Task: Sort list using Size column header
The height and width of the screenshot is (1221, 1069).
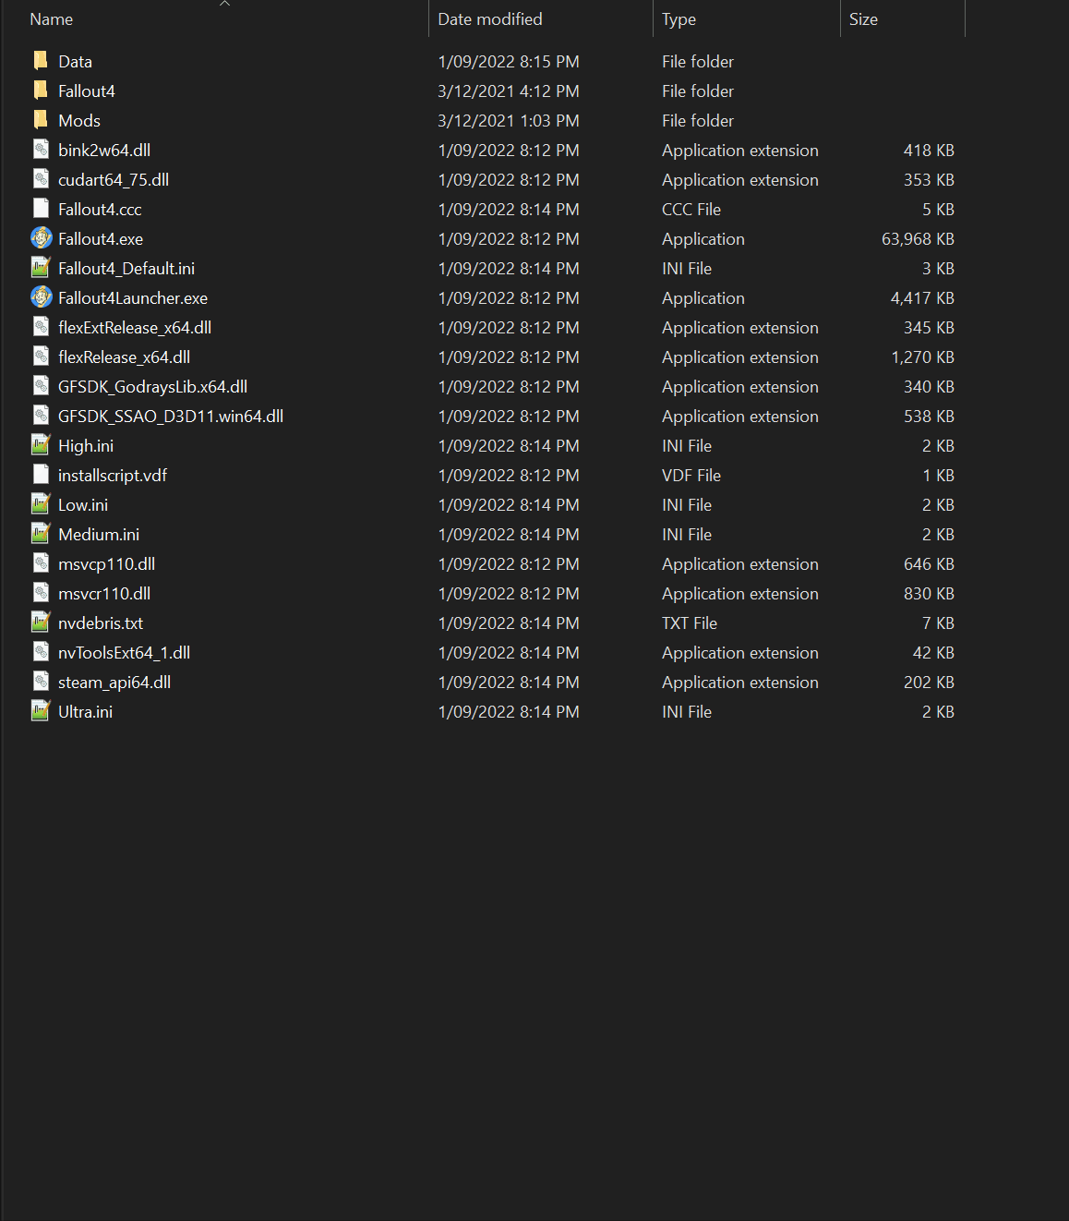Action: (x=863, y=19)
